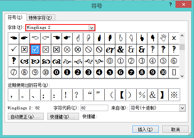Image resolution: width=194 pixels, height=138 pixels.
Task: Click the 插入(I) insert button
Action: click(x=146, y=129)
